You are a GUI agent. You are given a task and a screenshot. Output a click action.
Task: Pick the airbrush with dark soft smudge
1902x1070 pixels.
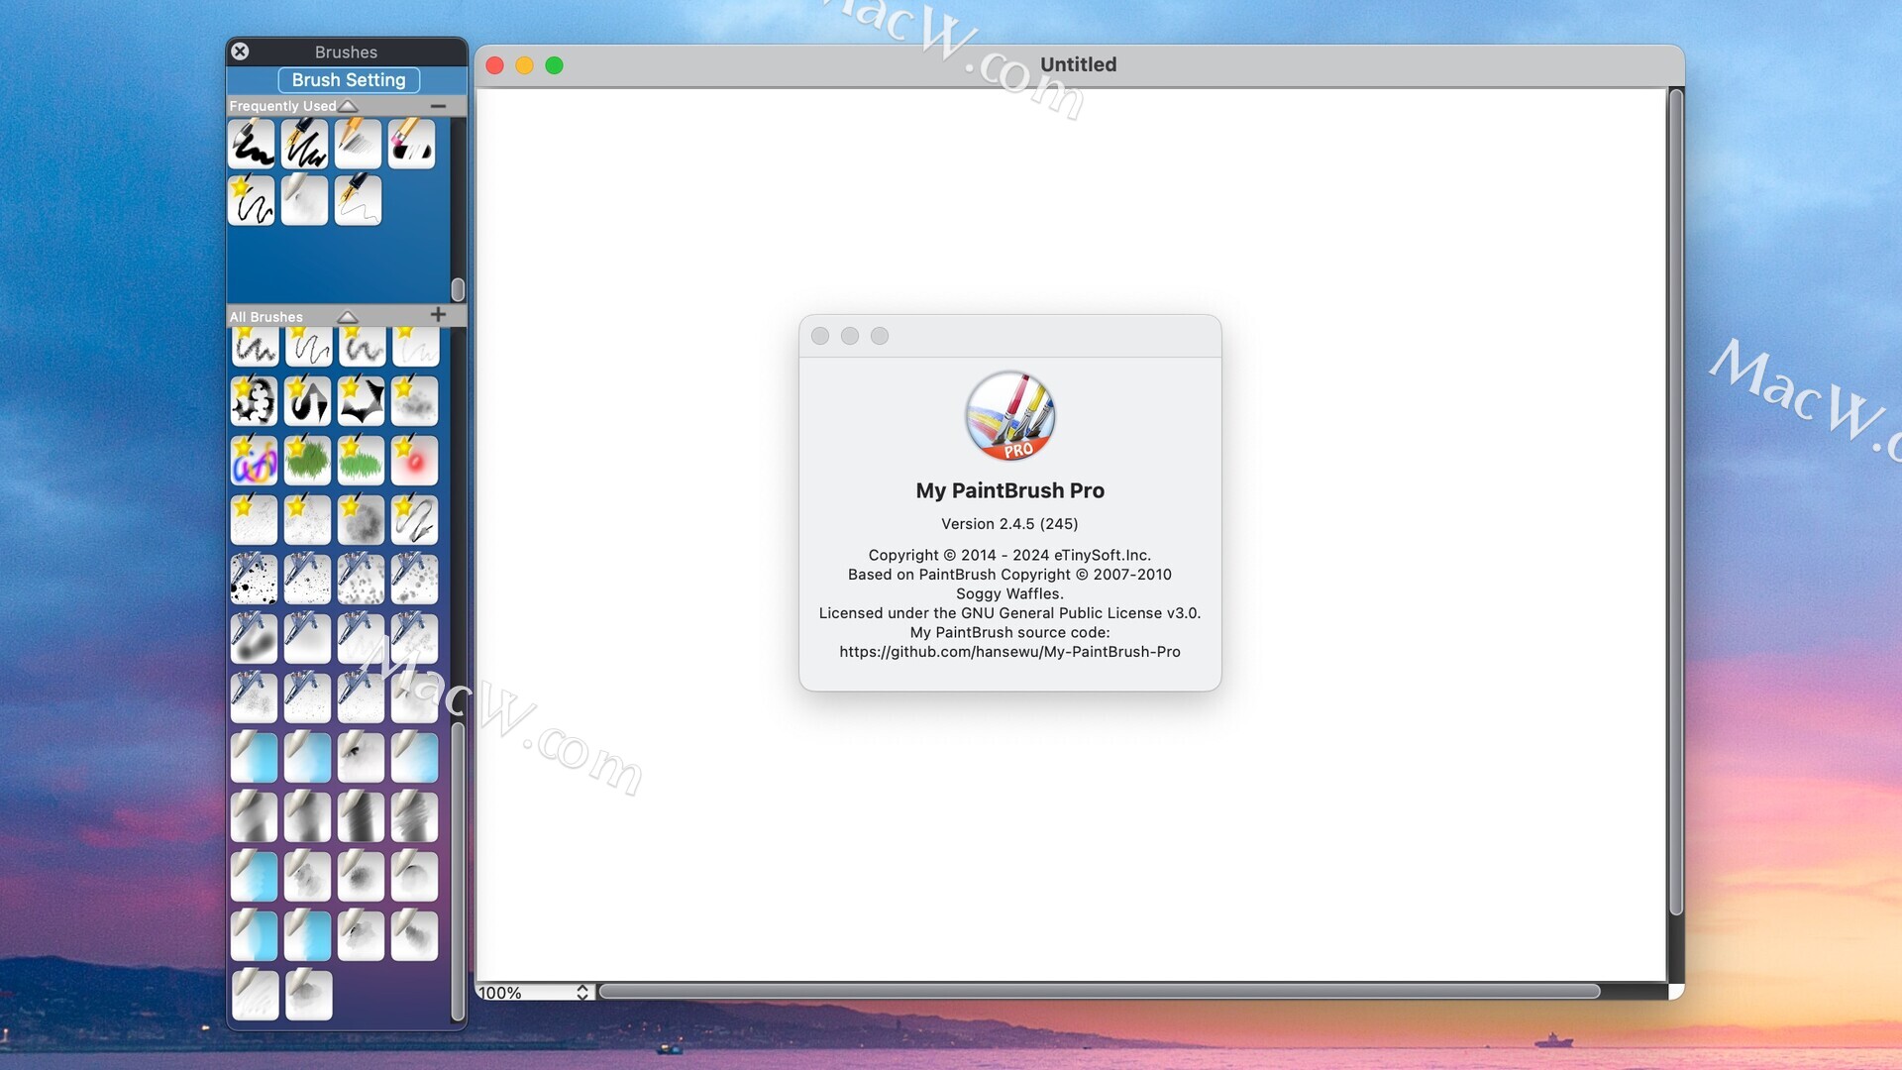255,639
